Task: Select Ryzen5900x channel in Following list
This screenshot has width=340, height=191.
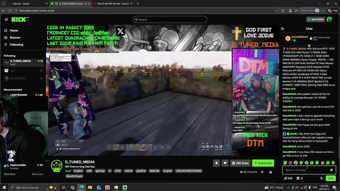Action: point(23,78)
